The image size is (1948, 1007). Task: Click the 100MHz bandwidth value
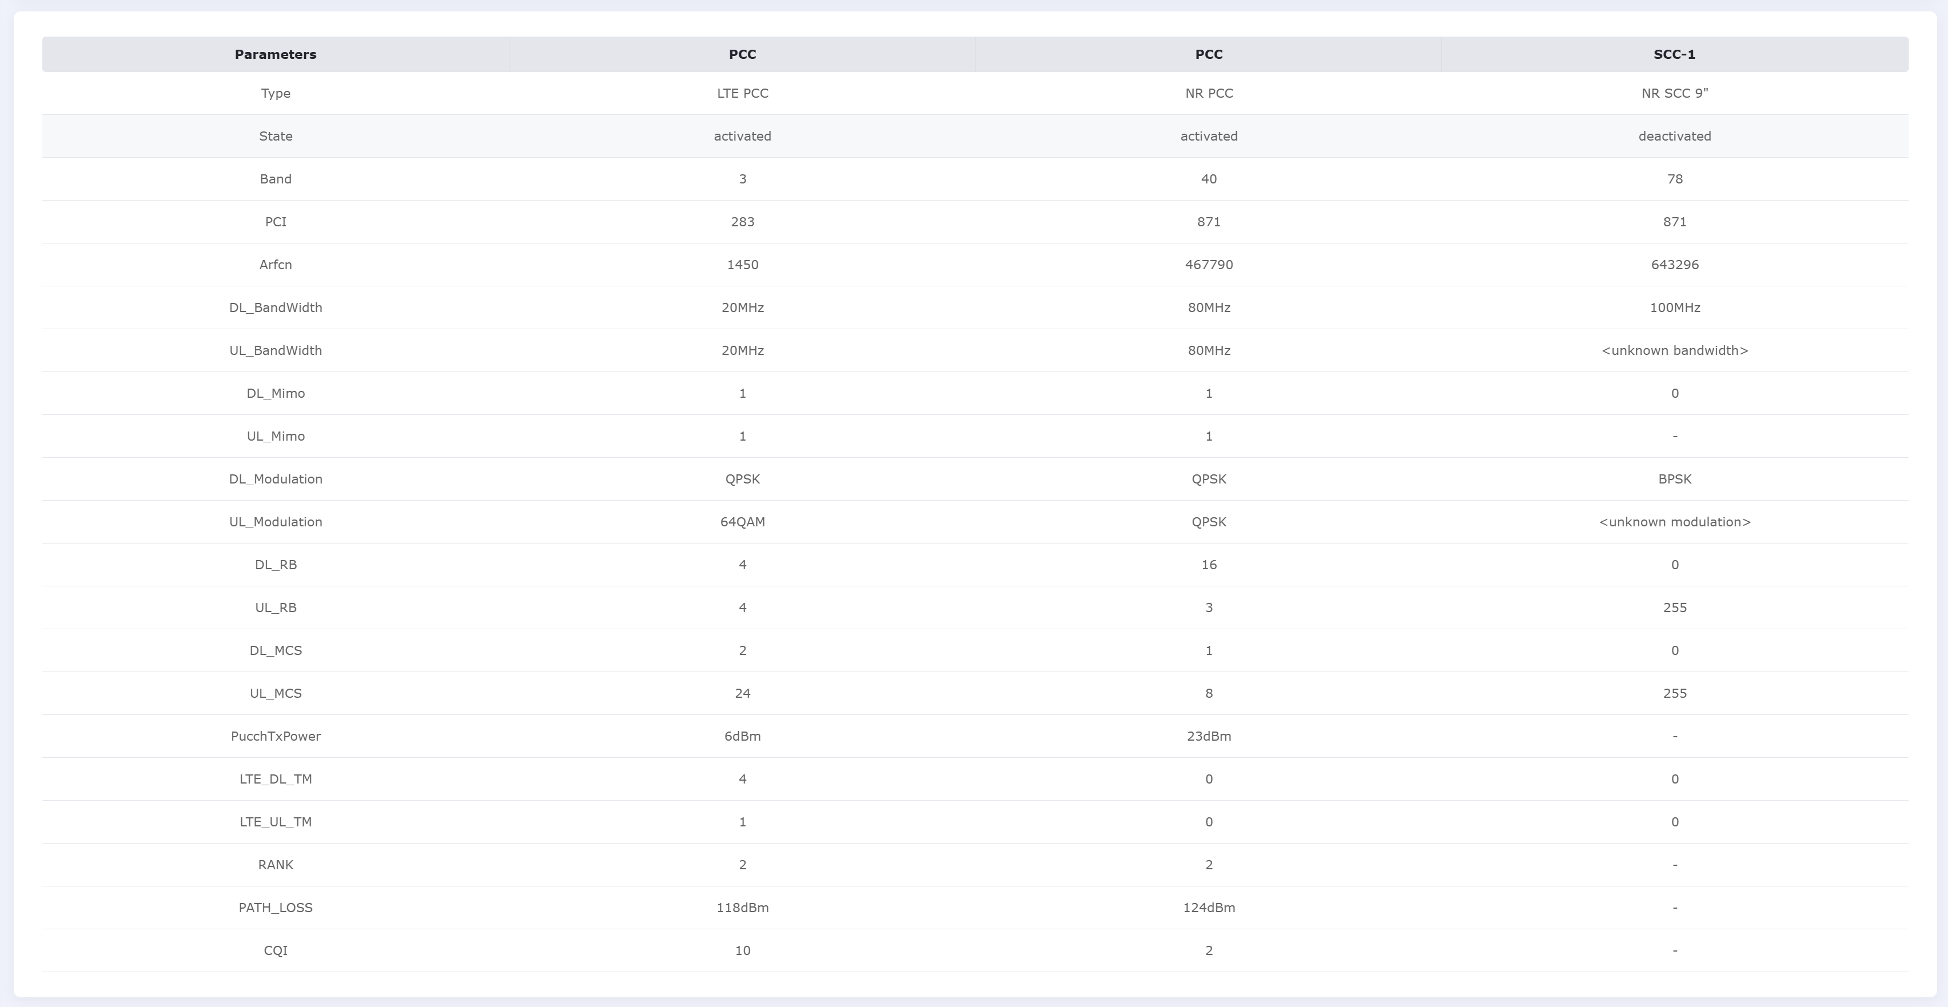click(1674, 307)
